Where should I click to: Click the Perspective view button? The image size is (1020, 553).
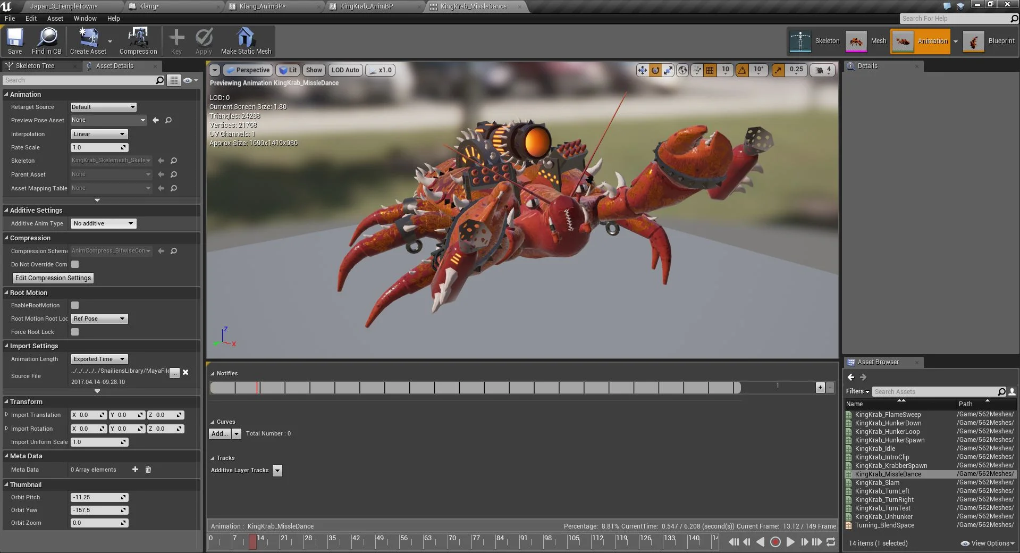(x=248, y=70)
